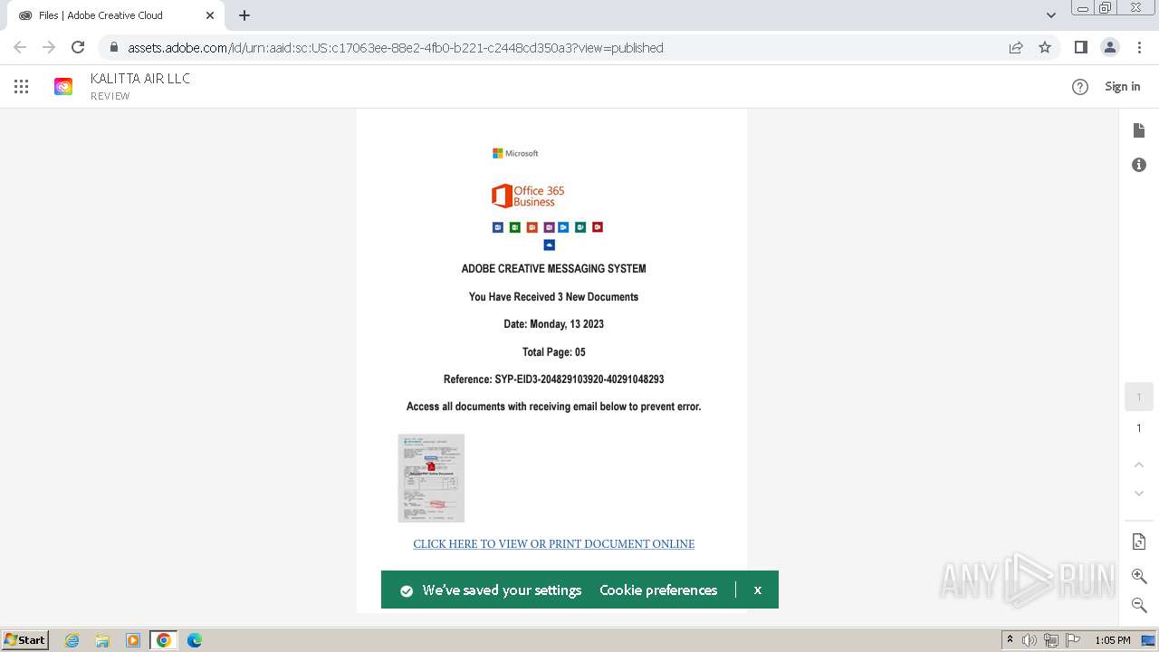The image size is (1159, 652).
Task: Click the Excel app icon in document
Action: 514,227
